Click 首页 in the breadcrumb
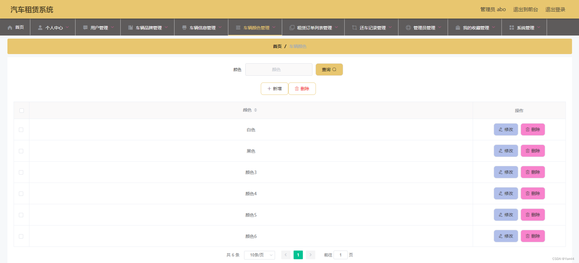The height and width of the screenshot is (263, 579). (x=277, y=46)
